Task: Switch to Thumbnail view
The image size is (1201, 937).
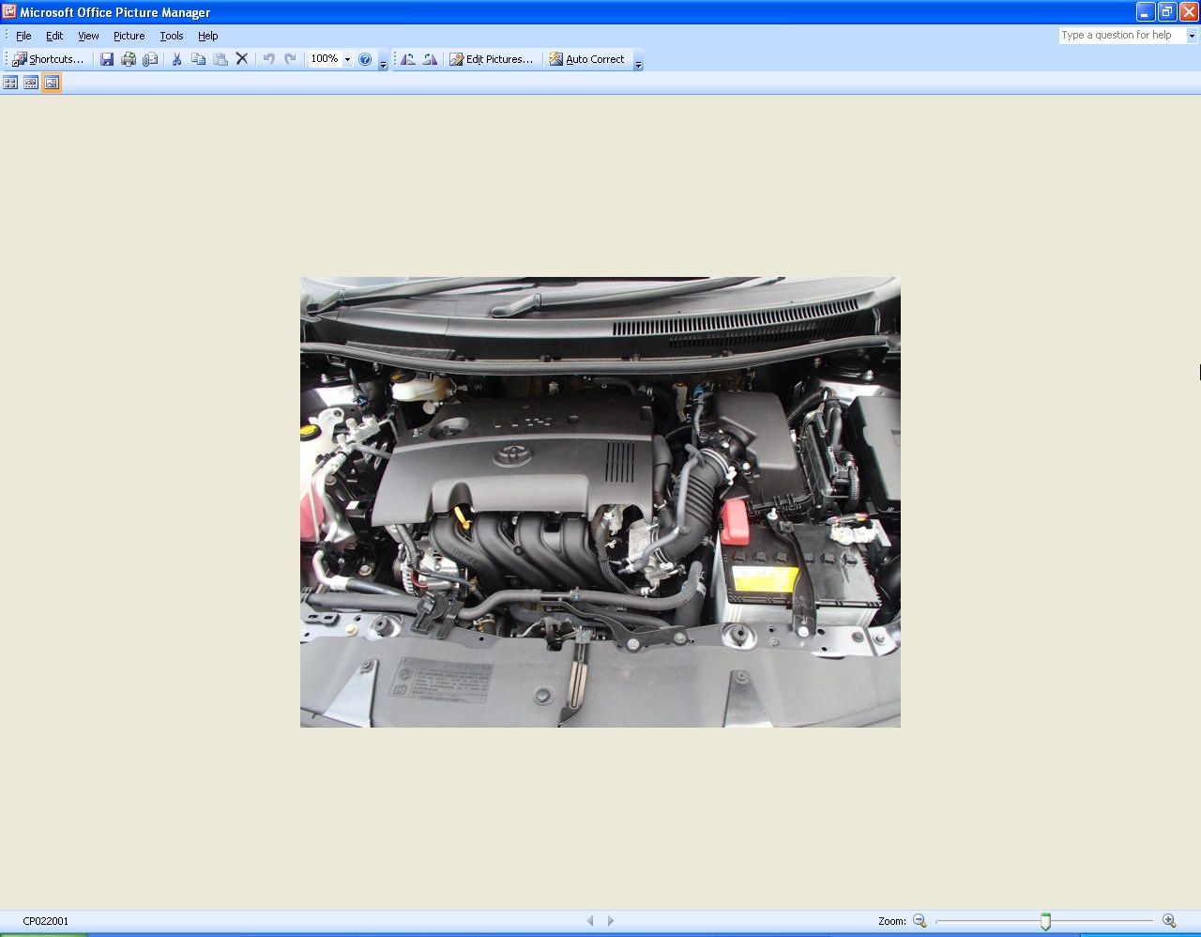Action: 10,83
